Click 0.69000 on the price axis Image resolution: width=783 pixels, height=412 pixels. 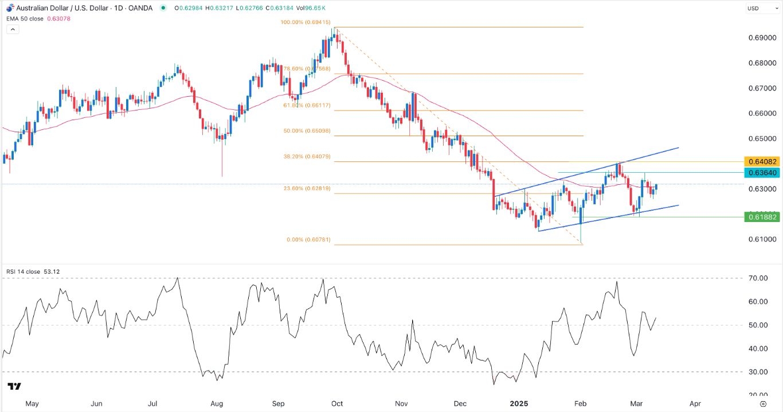pyautogui.click(x=764, y=38)
